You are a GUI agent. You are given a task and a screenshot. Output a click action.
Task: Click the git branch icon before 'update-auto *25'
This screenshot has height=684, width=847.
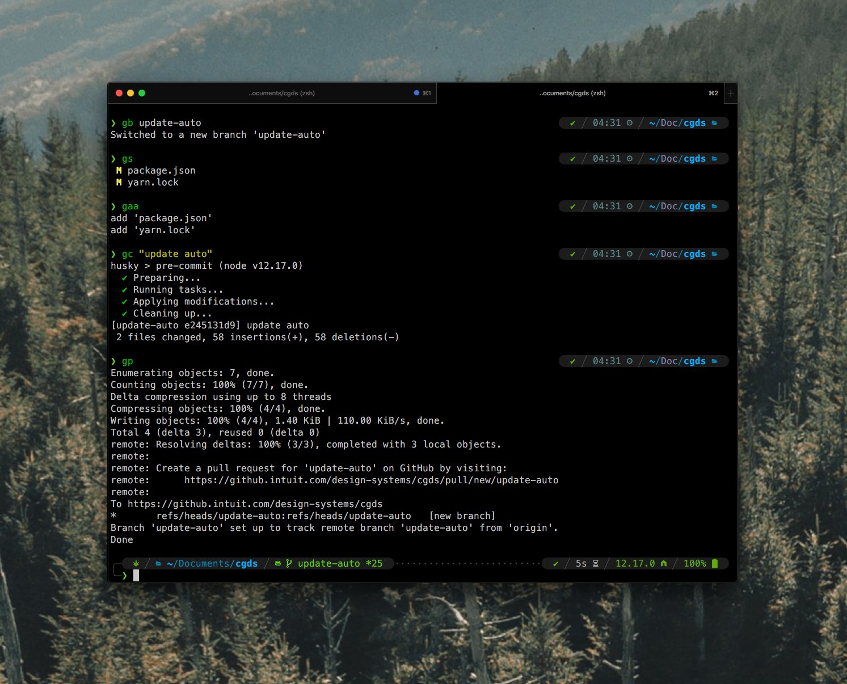coord(289,563)
